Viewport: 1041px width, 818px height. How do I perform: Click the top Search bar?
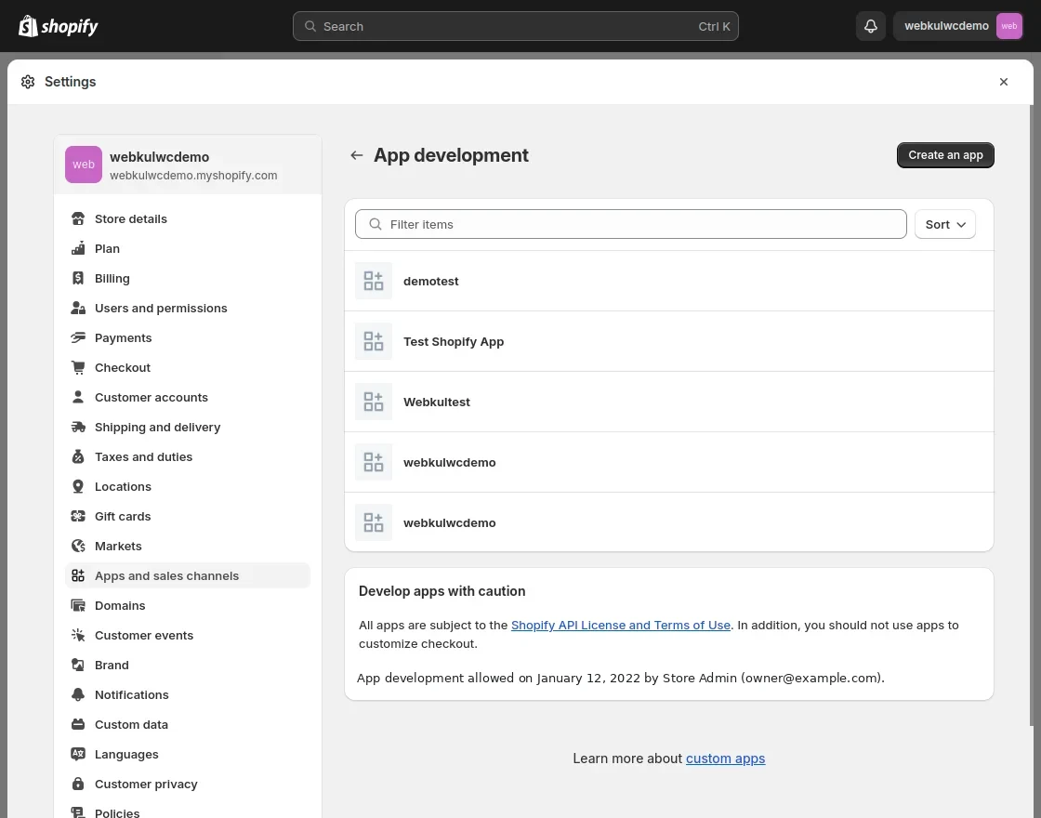coord(516,26)
